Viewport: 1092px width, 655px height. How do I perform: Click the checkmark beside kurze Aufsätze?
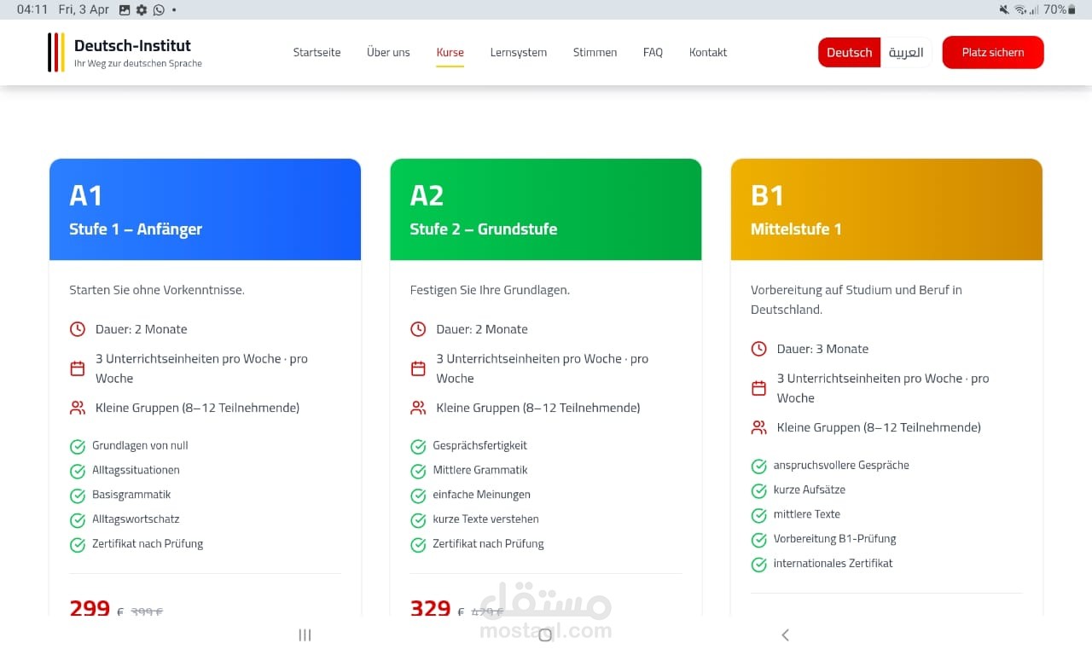(758, 490)
